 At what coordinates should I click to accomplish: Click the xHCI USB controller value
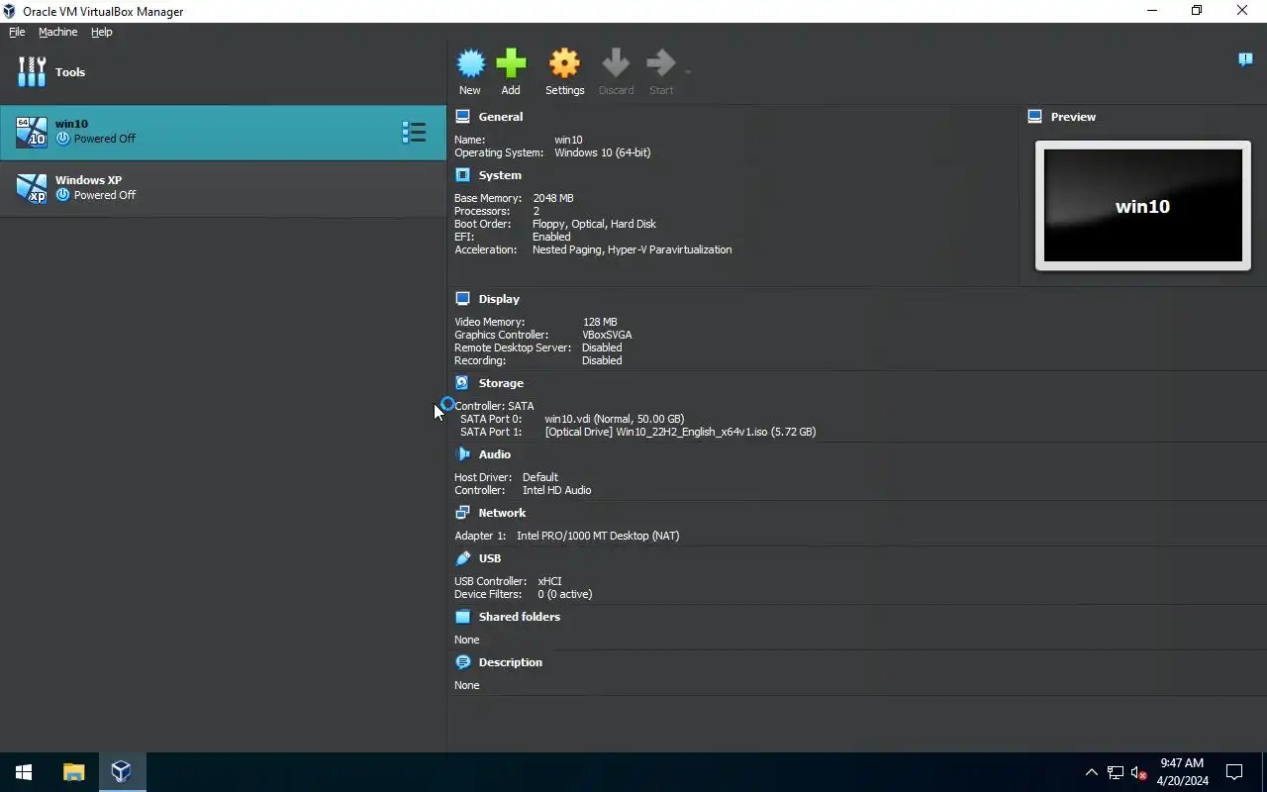pyautogui.click(x=549, y=581)
